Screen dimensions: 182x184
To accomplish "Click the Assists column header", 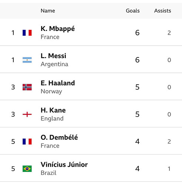I will pos(162,11).
